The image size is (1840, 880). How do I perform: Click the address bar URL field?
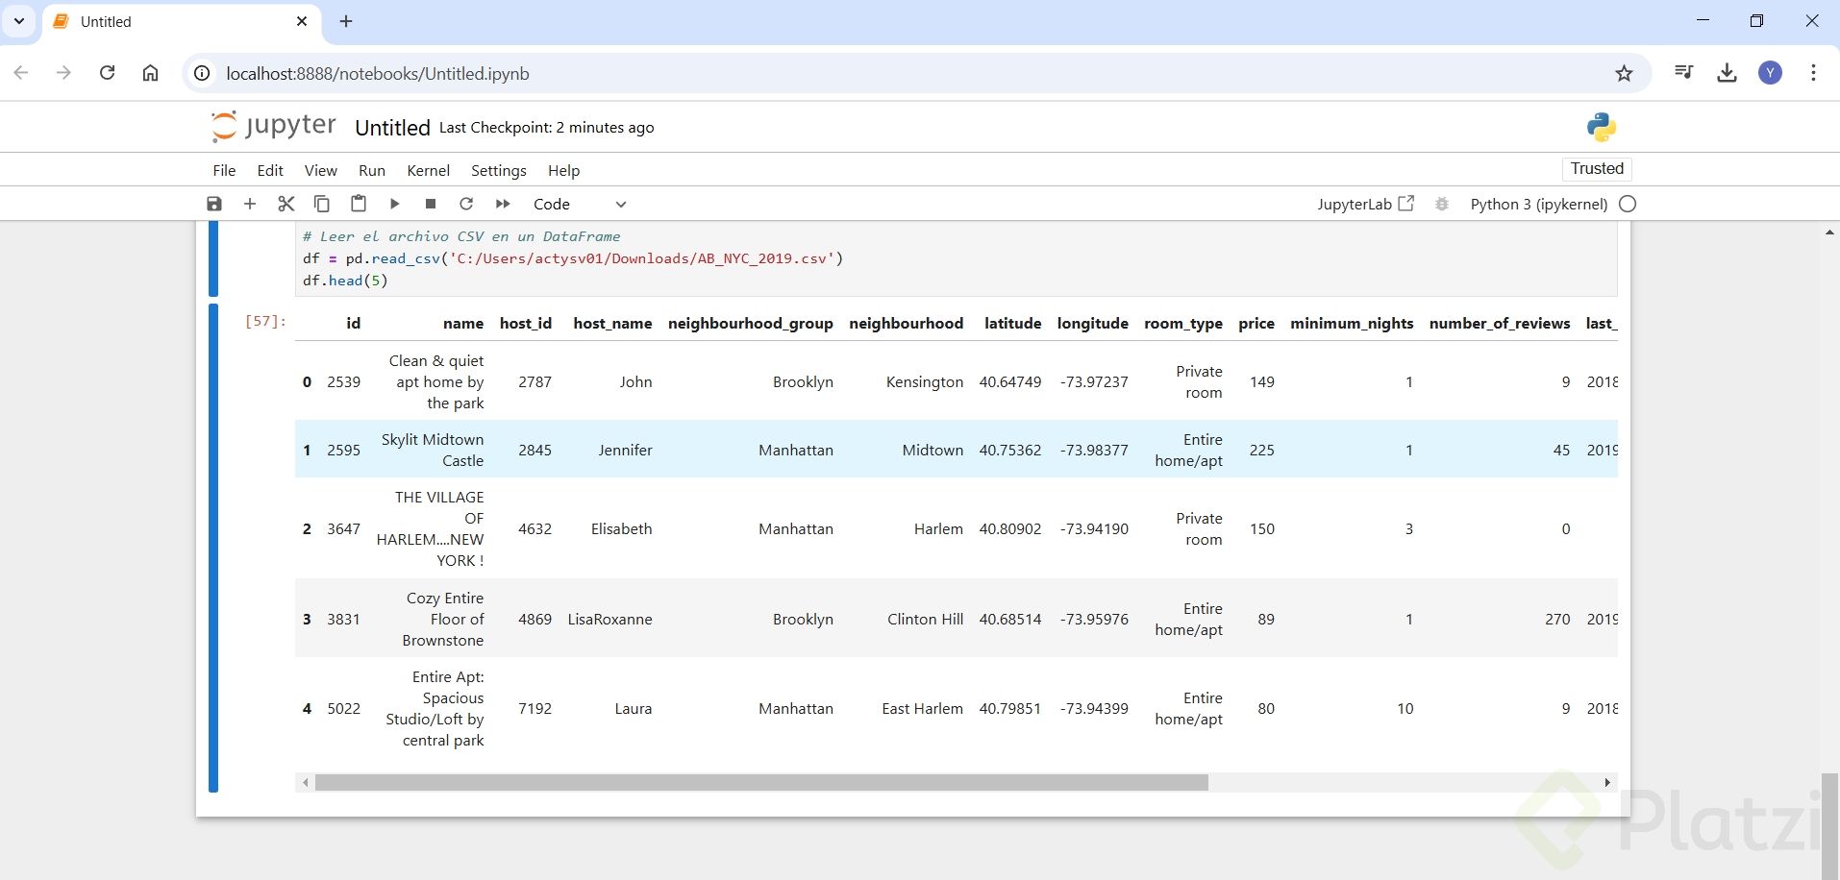pyautogui.click(x=865, y=74)
